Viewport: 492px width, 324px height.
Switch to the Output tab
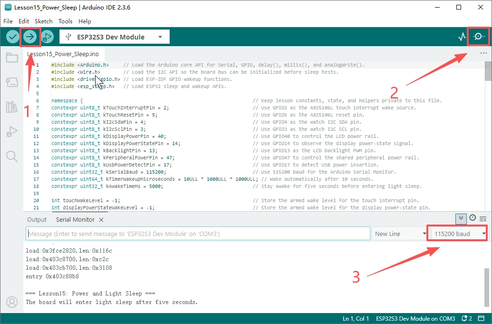click(x=37, y=219)
